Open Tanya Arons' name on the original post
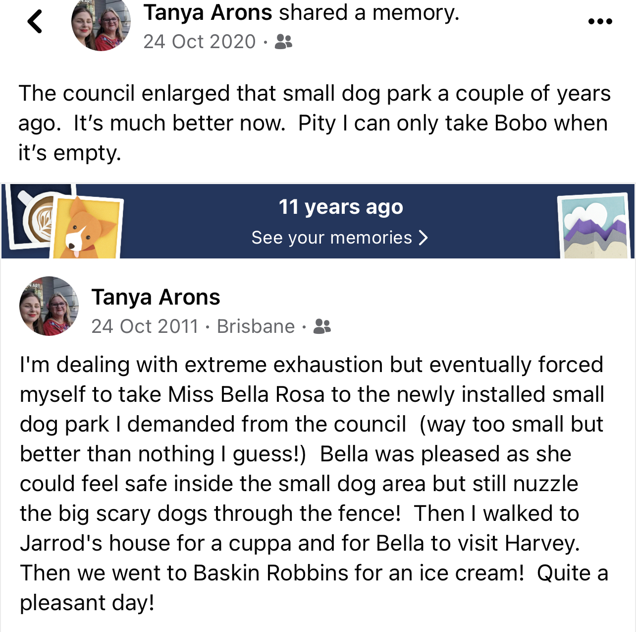 [156, 297]
